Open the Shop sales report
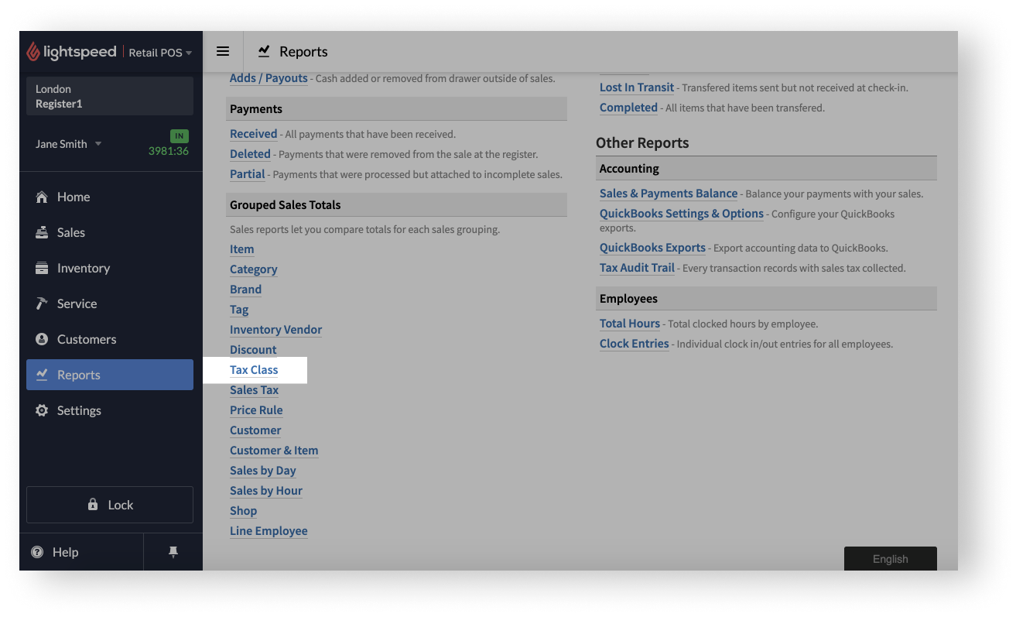The width and height of the screenshot is (1016, 617). point(243,511)
